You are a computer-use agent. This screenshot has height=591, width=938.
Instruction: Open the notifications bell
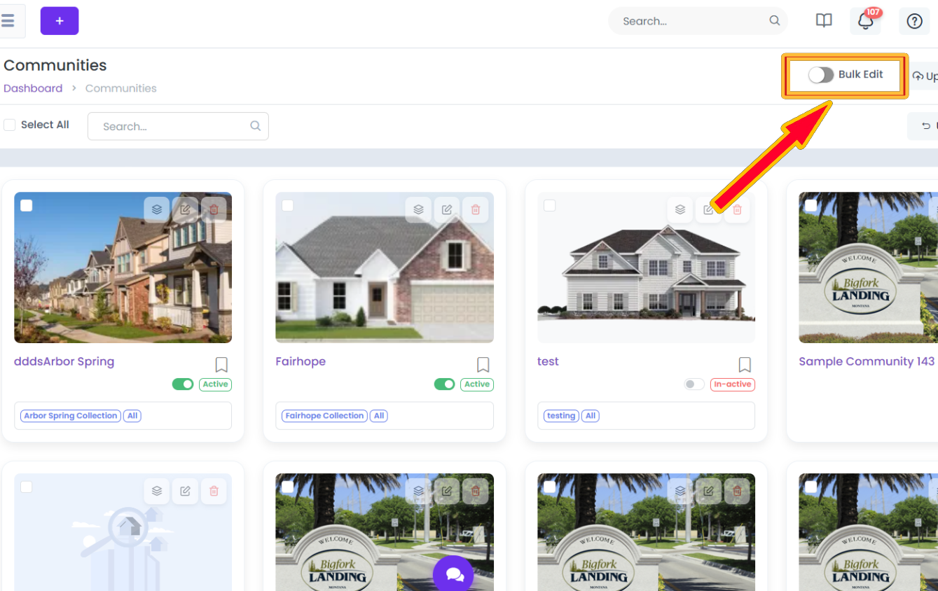point(865,21)
